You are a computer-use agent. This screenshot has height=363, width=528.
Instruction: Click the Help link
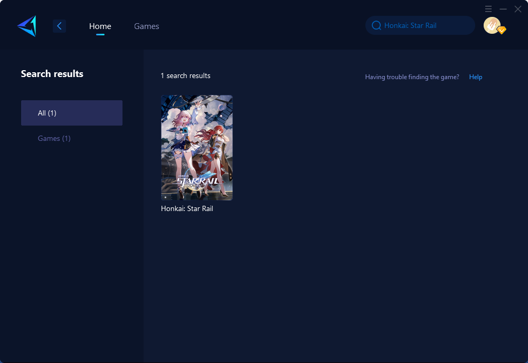476,77
